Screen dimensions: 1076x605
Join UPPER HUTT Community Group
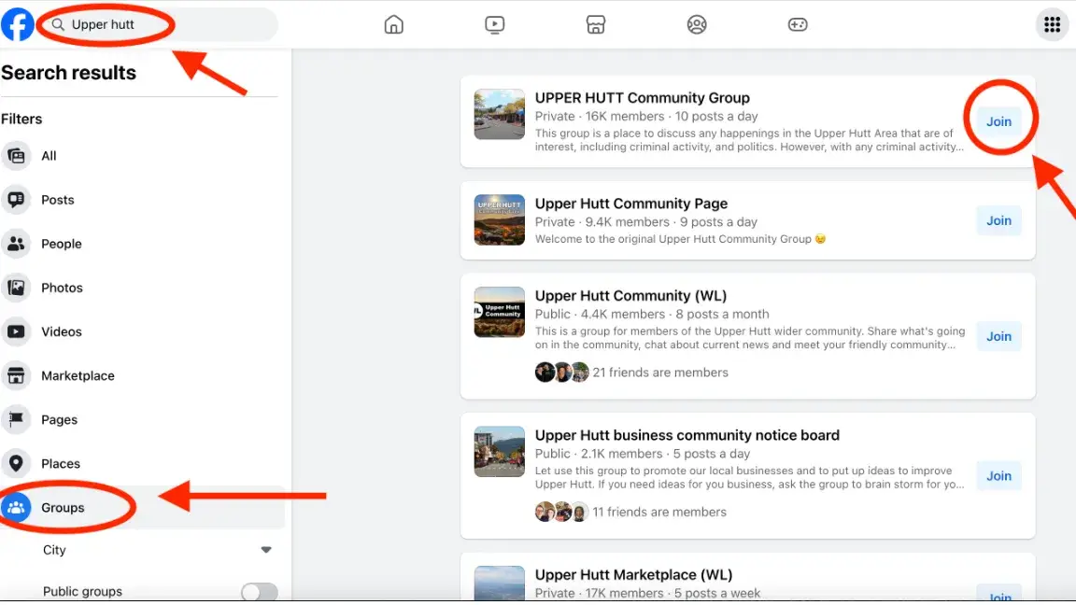coord(998,121)
